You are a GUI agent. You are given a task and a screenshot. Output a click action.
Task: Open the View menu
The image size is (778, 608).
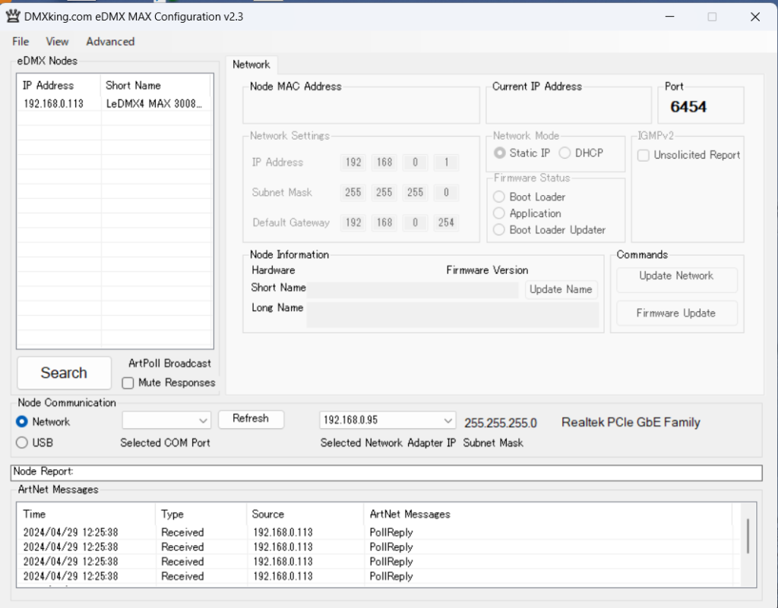click(x=57, y=42)
